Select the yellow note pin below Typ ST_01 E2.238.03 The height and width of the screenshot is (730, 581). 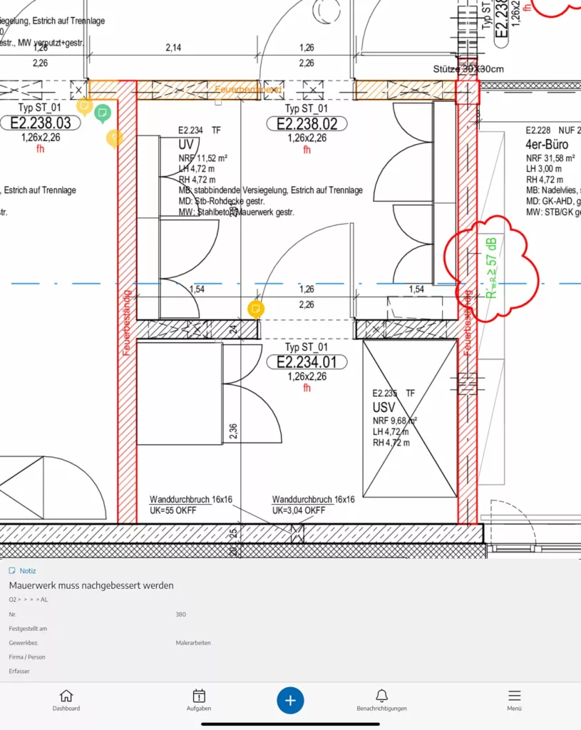[x=84, y=107]
